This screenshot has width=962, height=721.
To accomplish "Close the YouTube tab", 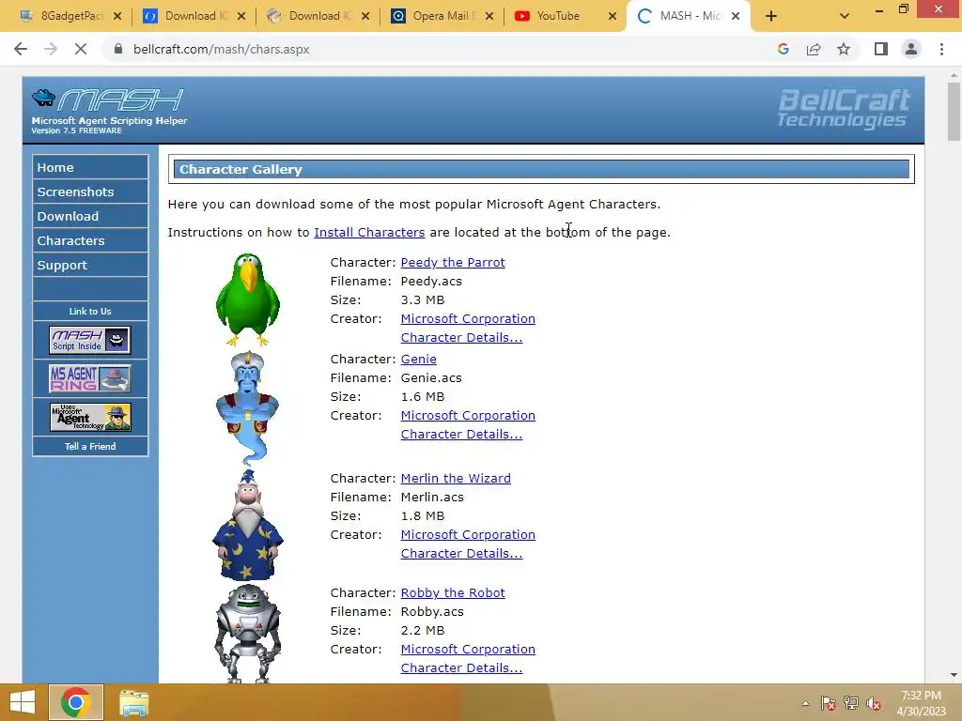I will click(613, 16).
